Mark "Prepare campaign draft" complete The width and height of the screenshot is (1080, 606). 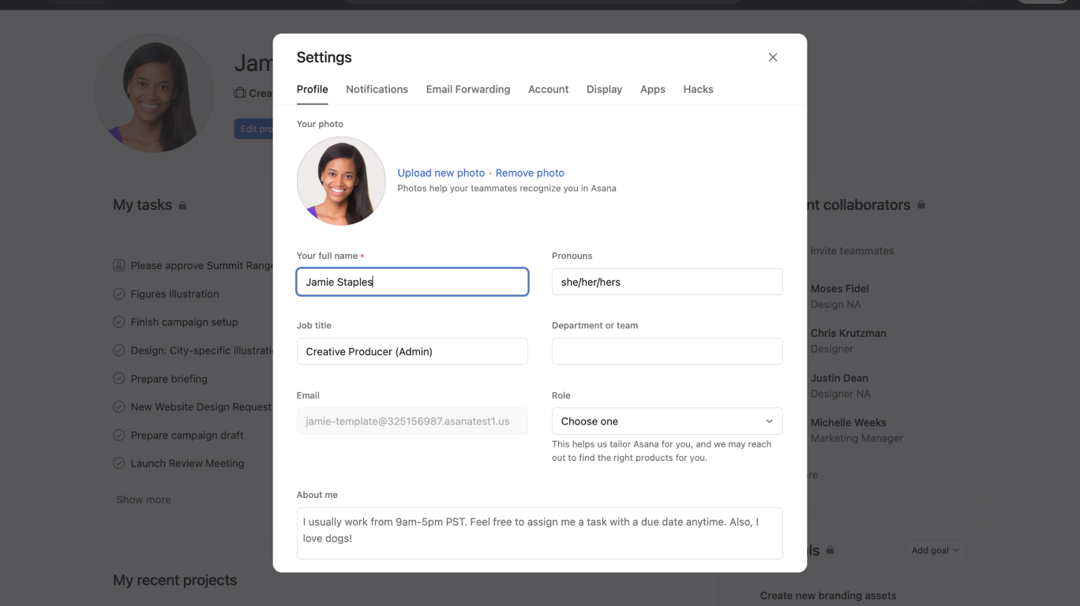[x=118, y=435]
